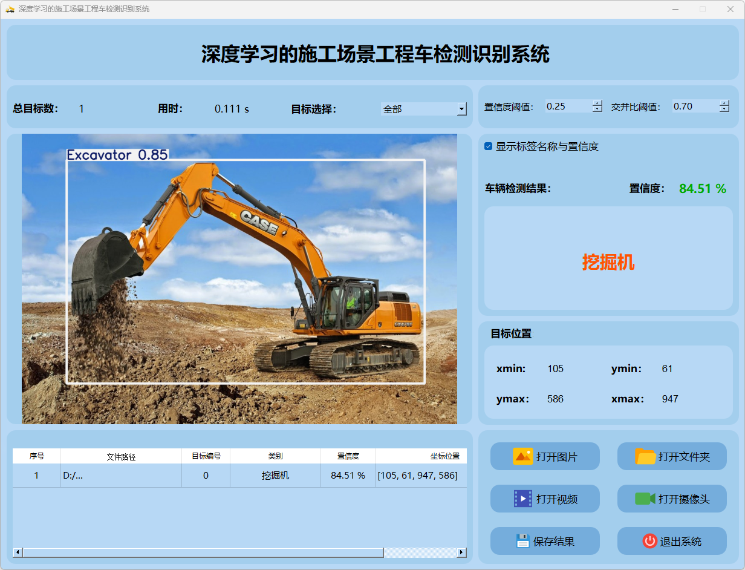745x570 pixels.
Task: Click the 文件路径 column header
Action: 121,456
